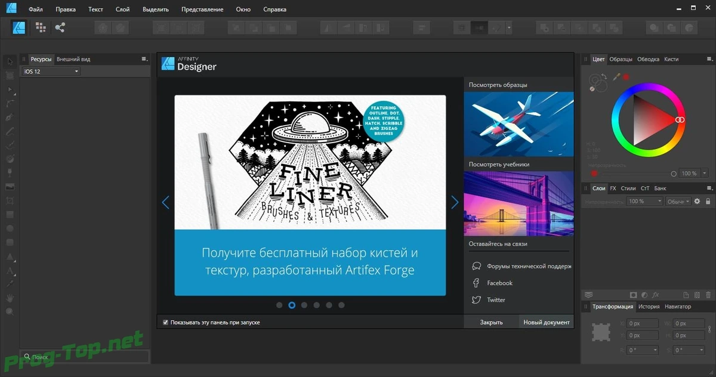Select the color picker eyedropper icon
Image resolution: width=716 pixels, height=377 pixels.
click(618, 77)
